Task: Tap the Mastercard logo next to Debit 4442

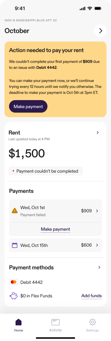Action: tap(14, 282)
